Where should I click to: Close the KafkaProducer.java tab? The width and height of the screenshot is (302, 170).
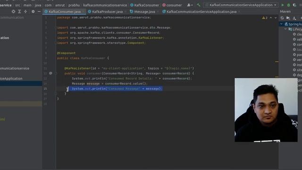[x=126, y=12]
